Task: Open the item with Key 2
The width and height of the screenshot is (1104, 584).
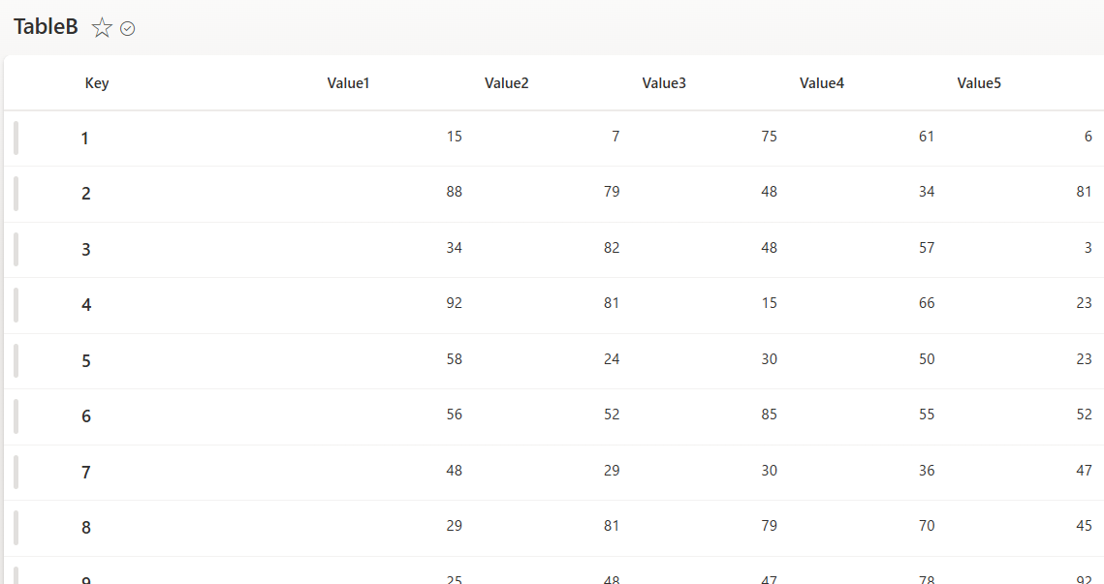Action: (86, 194)
